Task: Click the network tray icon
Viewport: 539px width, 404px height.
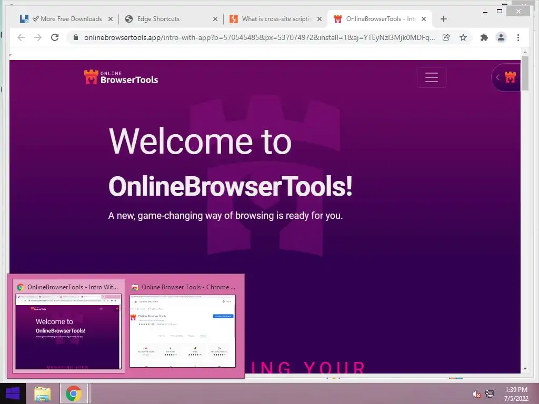Action: [x=490, y=393]
